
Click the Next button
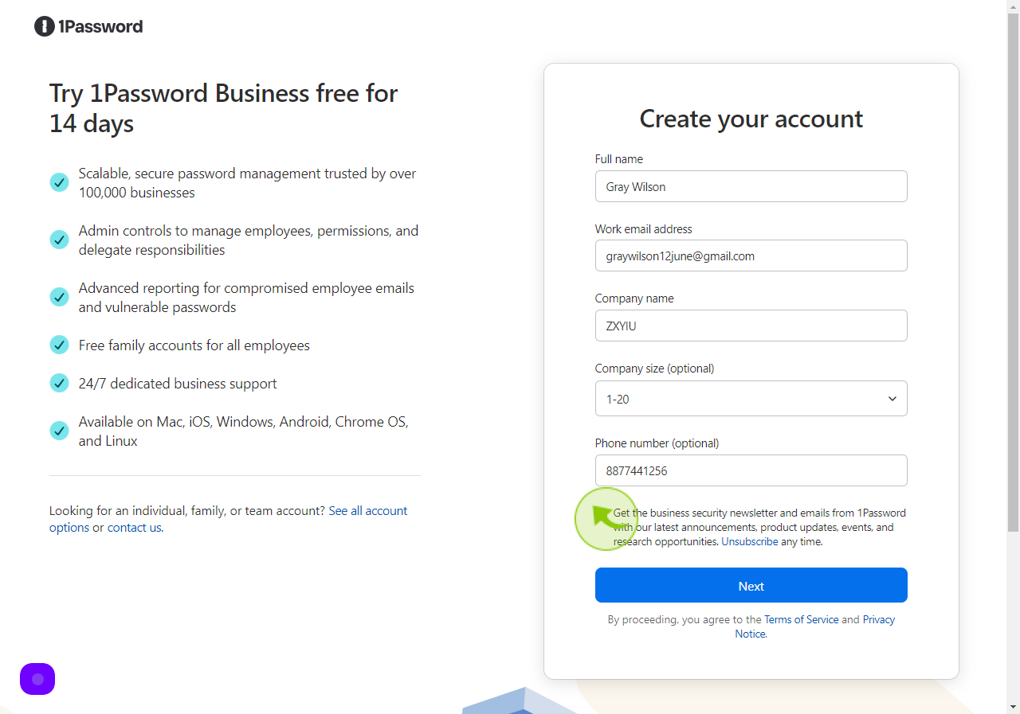pyautogui.click(x=751, y=585)
